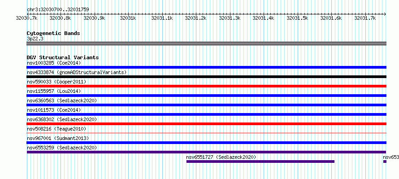
Task: Click the nsv1003285 (Coe2014) blue variant bar
Action: [206, 67]
